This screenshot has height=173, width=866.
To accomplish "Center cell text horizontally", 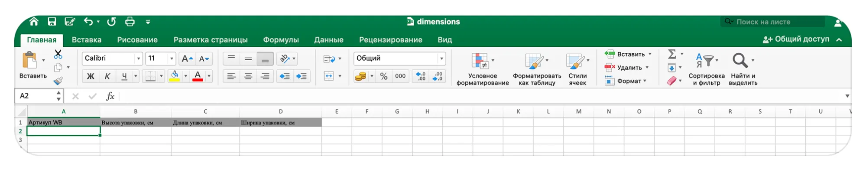I will (248, 76).
